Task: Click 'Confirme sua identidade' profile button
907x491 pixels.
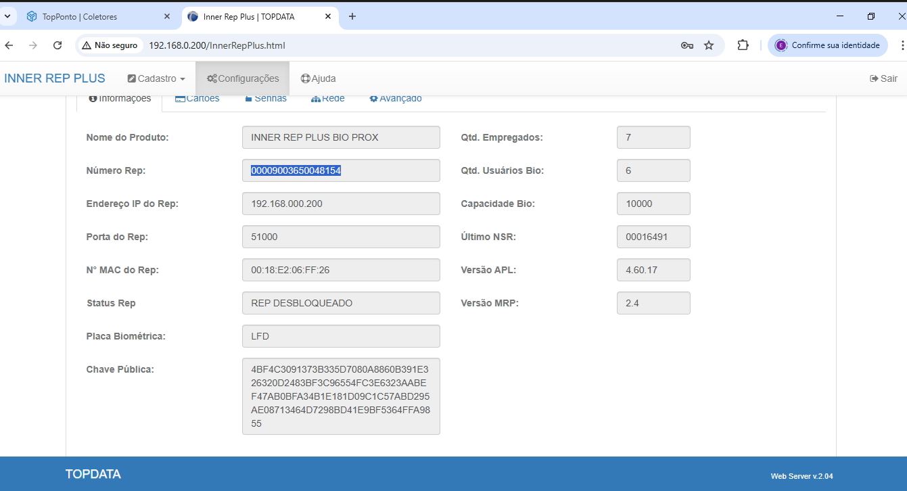Action: click(827, 45)
